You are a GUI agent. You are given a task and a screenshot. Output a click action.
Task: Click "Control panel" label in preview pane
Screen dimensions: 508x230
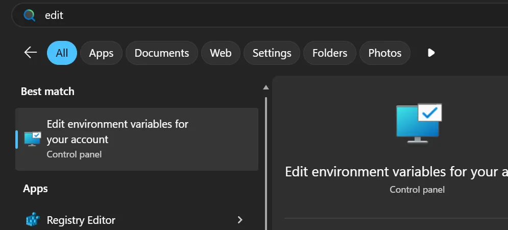coord(417,190)
